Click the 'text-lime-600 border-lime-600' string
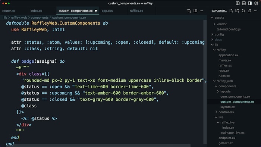The width and height of the screenshot is (261, 147). coord(111,87)
